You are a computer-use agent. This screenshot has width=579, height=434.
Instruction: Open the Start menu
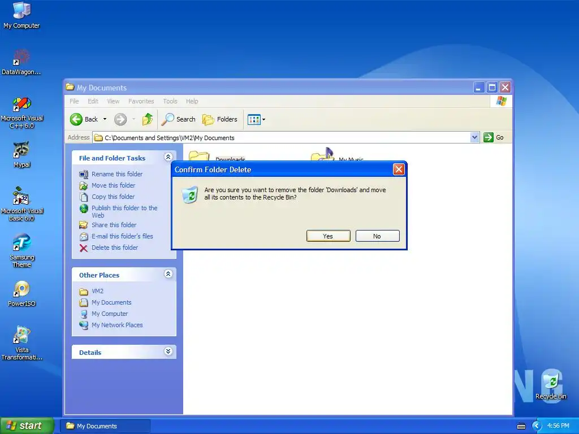[x=27, y=426]
